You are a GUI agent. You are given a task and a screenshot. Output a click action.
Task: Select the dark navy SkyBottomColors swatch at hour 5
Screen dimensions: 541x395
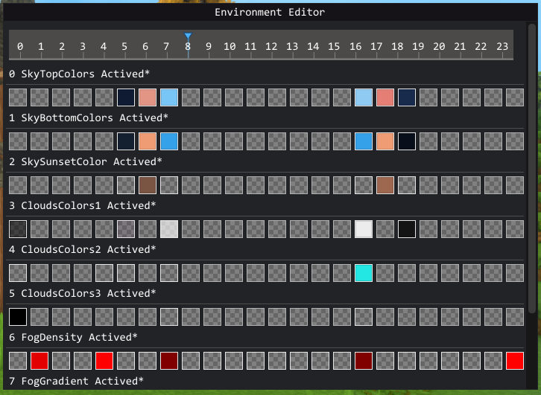[126, 141]
